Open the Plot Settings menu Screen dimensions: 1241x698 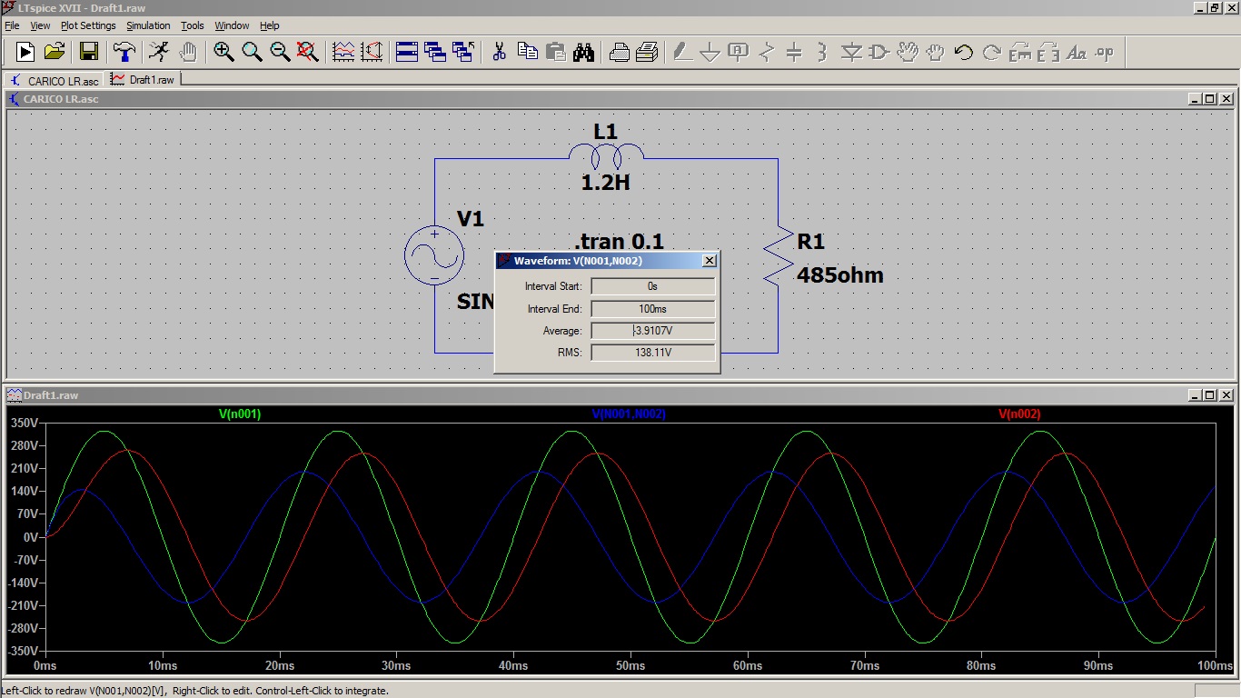coord(88,25)
